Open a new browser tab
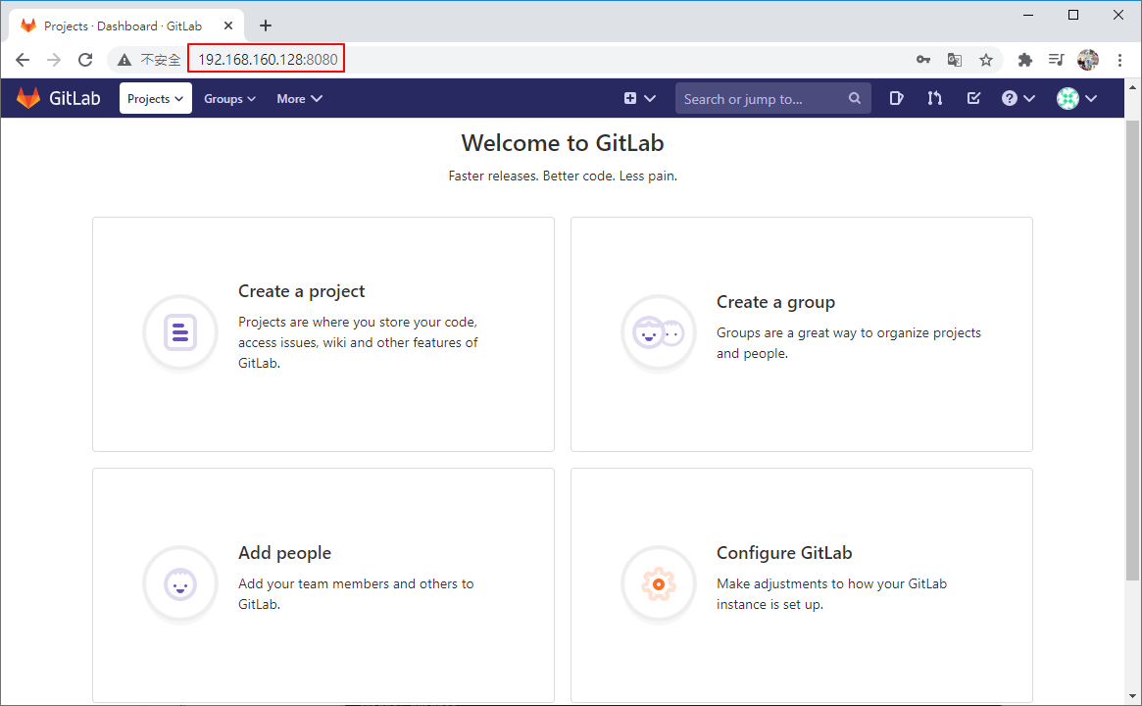Image resolution: width=1142 pixels, height=706 pixels. pyautogui.click(x=266, y=25)
